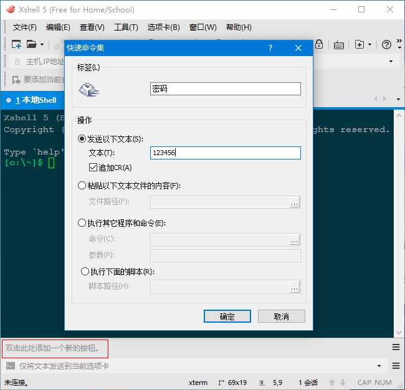The height and width of the screenshot is (390, 405).
Task: Expand compose bar target dropdown
Action: coord(379,366)
